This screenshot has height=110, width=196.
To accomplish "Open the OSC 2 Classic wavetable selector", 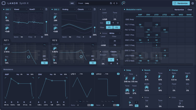I will pos(84,9).
